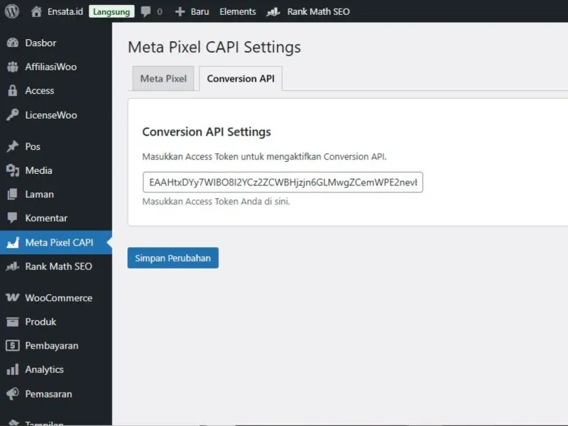Screen dimensions: 568x426
Task: Open the Baru new content menu
Action: tap(192, 11)
